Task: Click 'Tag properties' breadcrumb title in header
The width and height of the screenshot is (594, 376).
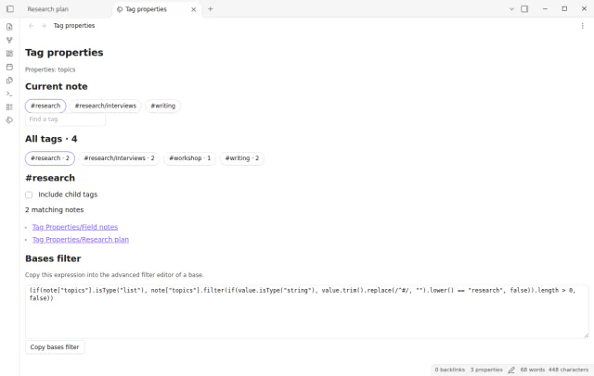Action: (x=74, y=26)
